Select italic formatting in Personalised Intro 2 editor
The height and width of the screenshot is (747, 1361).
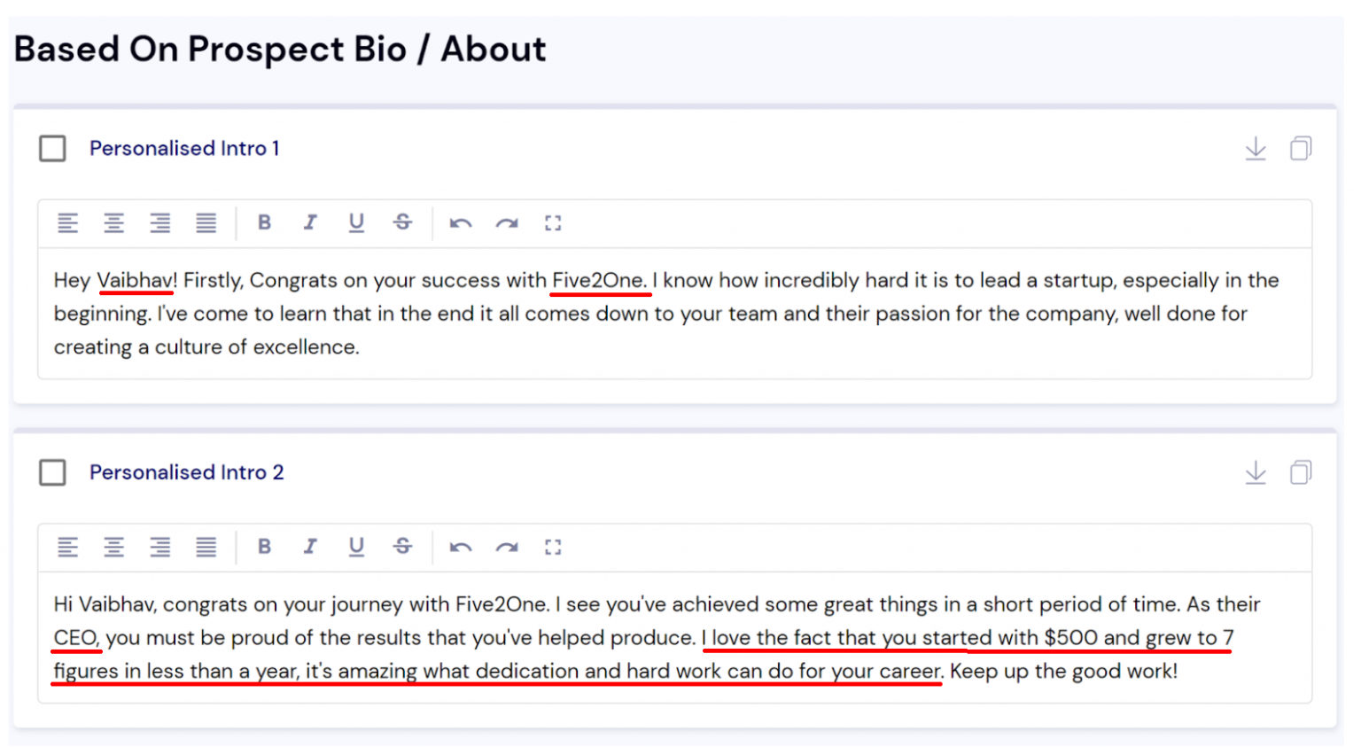tap(310, 547)
